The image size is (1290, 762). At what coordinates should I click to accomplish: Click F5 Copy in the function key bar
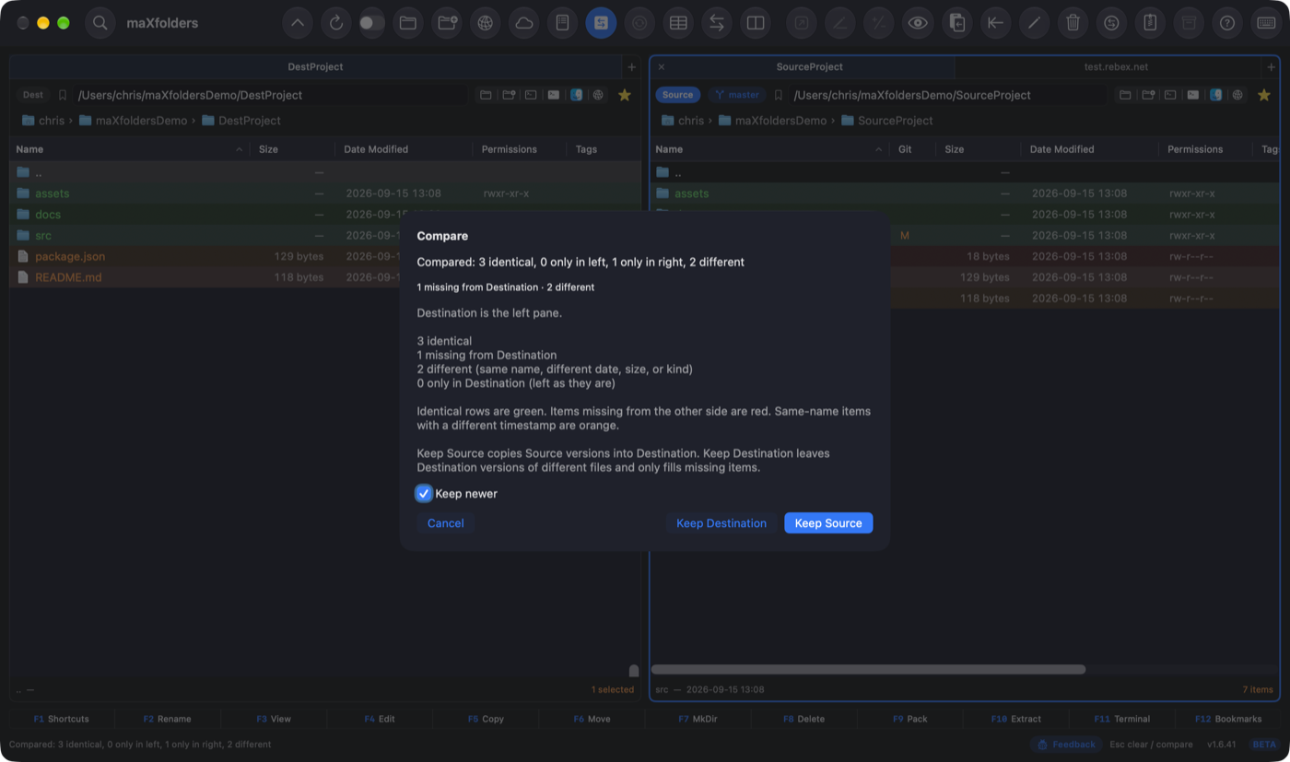486,719
